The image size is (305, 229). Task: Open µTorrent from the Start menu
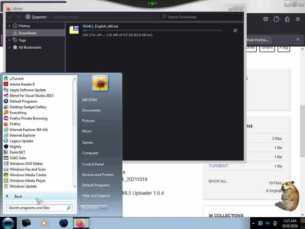[17, 78]
